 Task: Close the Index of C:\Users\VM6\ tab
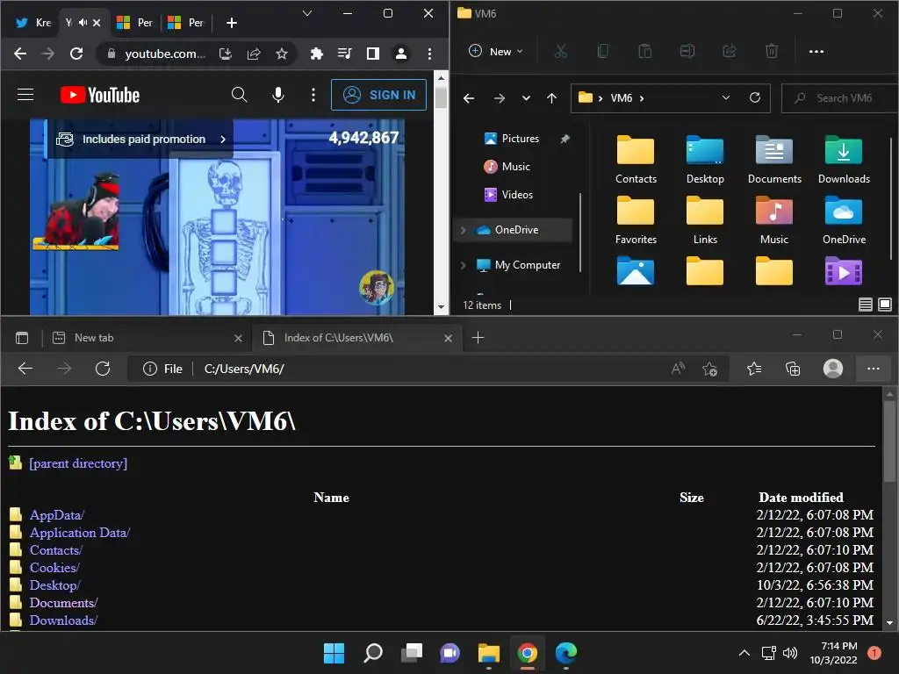(x=449, y=338)
